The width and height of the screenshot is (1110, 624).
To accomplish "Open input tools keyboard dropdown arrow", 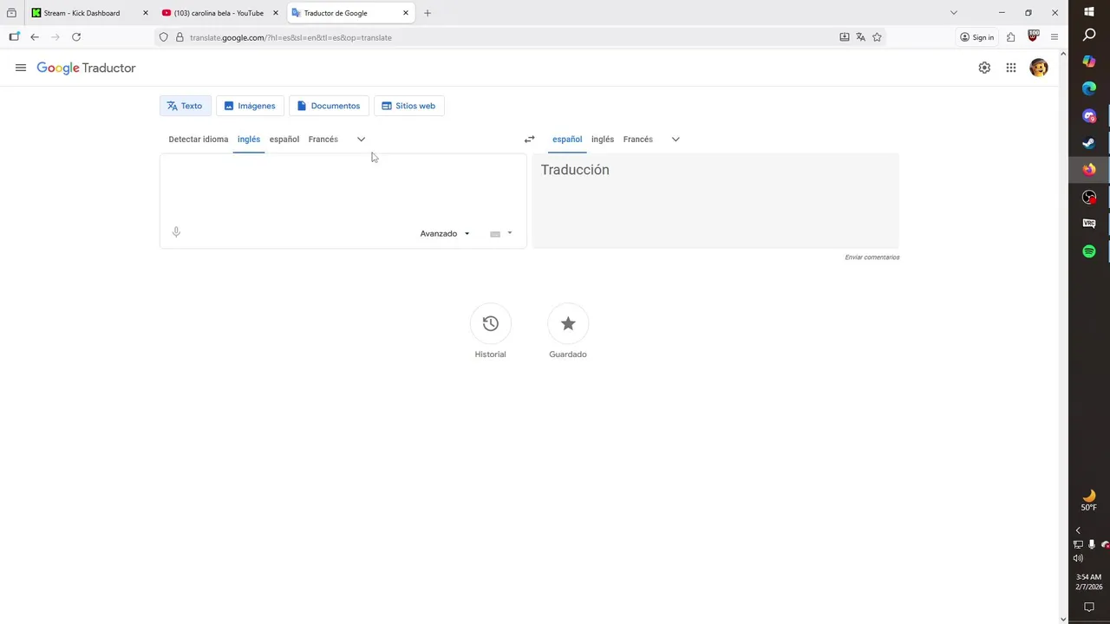I will [x=509, y=233].
